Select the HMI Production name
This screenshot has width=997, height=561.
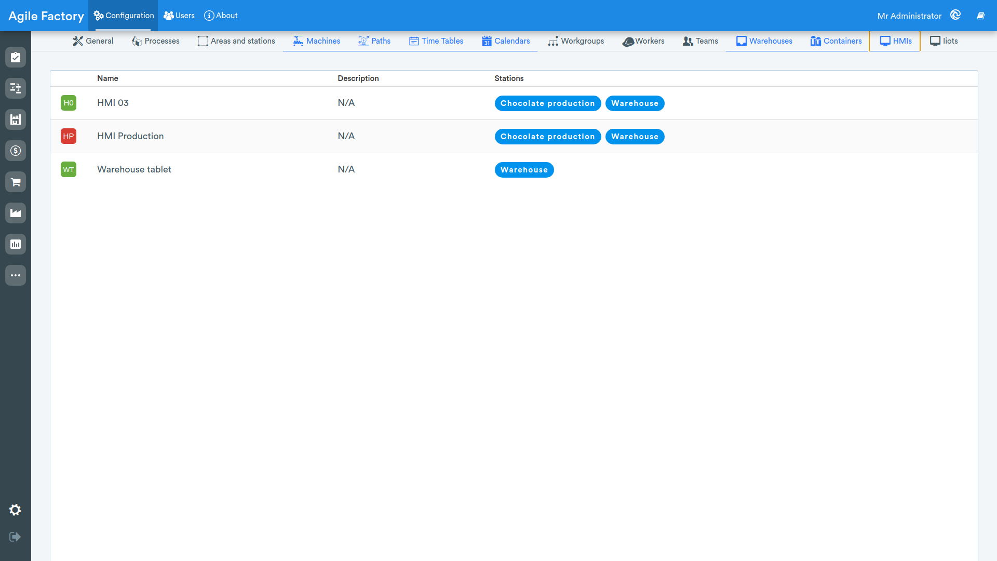click(130, 136)
